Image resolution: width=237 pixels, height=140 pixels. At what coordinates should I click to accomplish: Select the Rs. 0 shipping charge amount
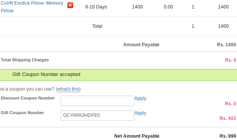(x=230, y=60)
